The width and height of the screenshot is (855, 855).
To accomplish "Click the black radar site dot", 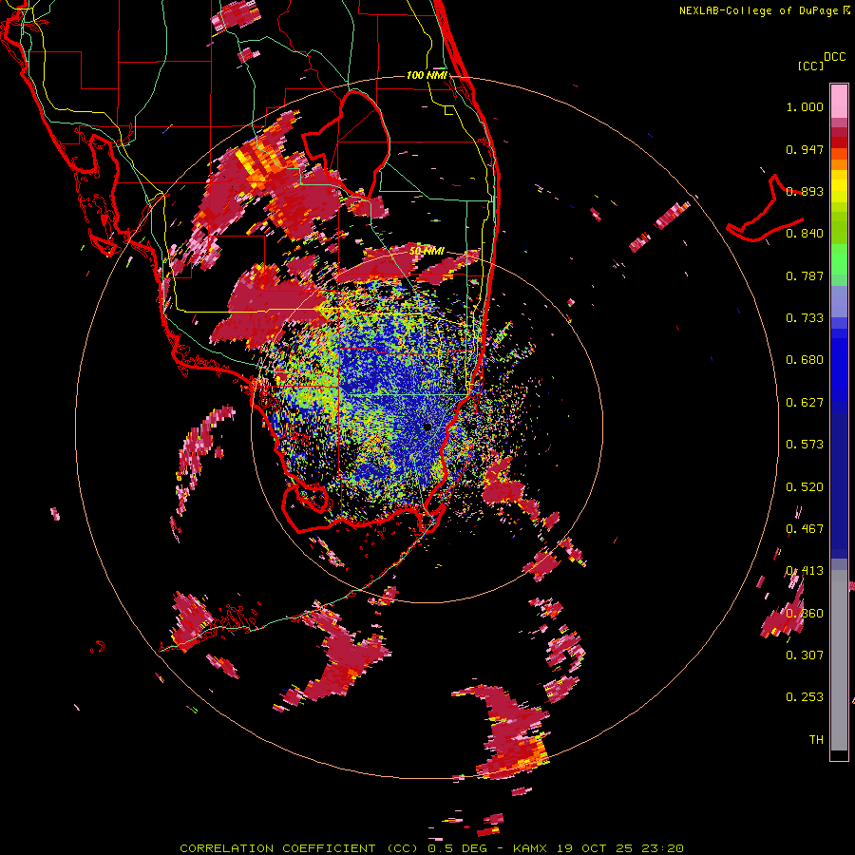I will (427, 427).
